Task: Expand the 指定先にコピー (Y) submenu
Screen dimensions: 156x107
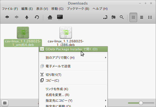Action: click(73, 101)
